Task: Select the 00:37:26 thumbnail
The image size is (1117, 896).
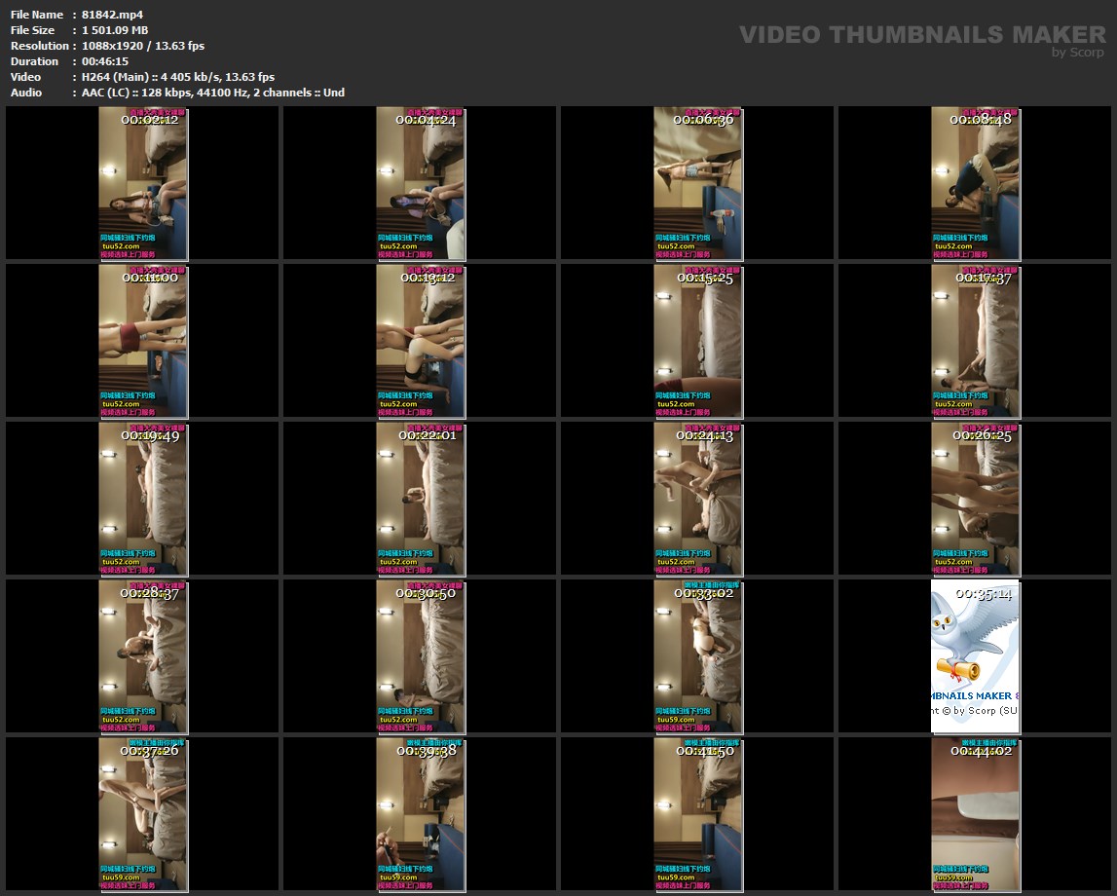Action: [x=142, y=814]
